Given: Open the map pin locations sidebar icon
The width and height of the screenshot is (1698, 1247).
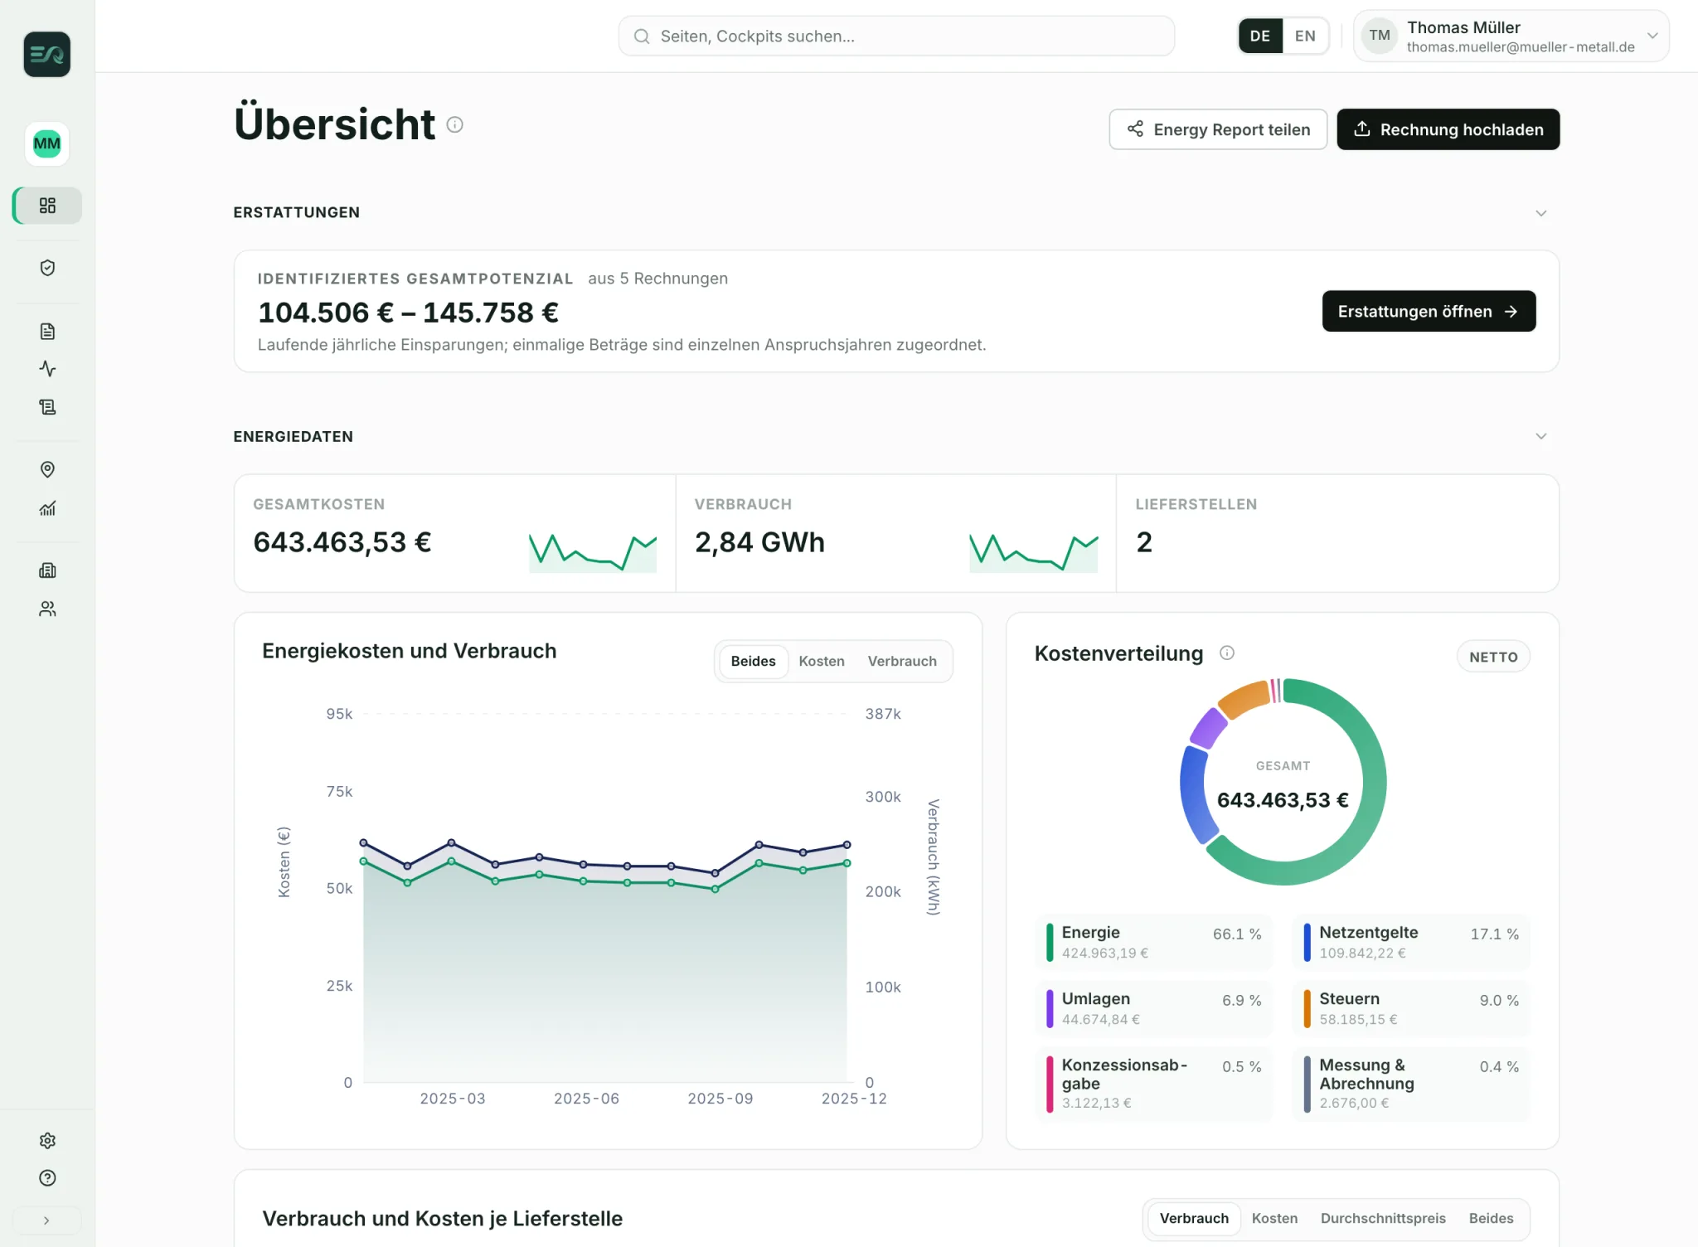Looking at the screenshot, I should (47, 470).
